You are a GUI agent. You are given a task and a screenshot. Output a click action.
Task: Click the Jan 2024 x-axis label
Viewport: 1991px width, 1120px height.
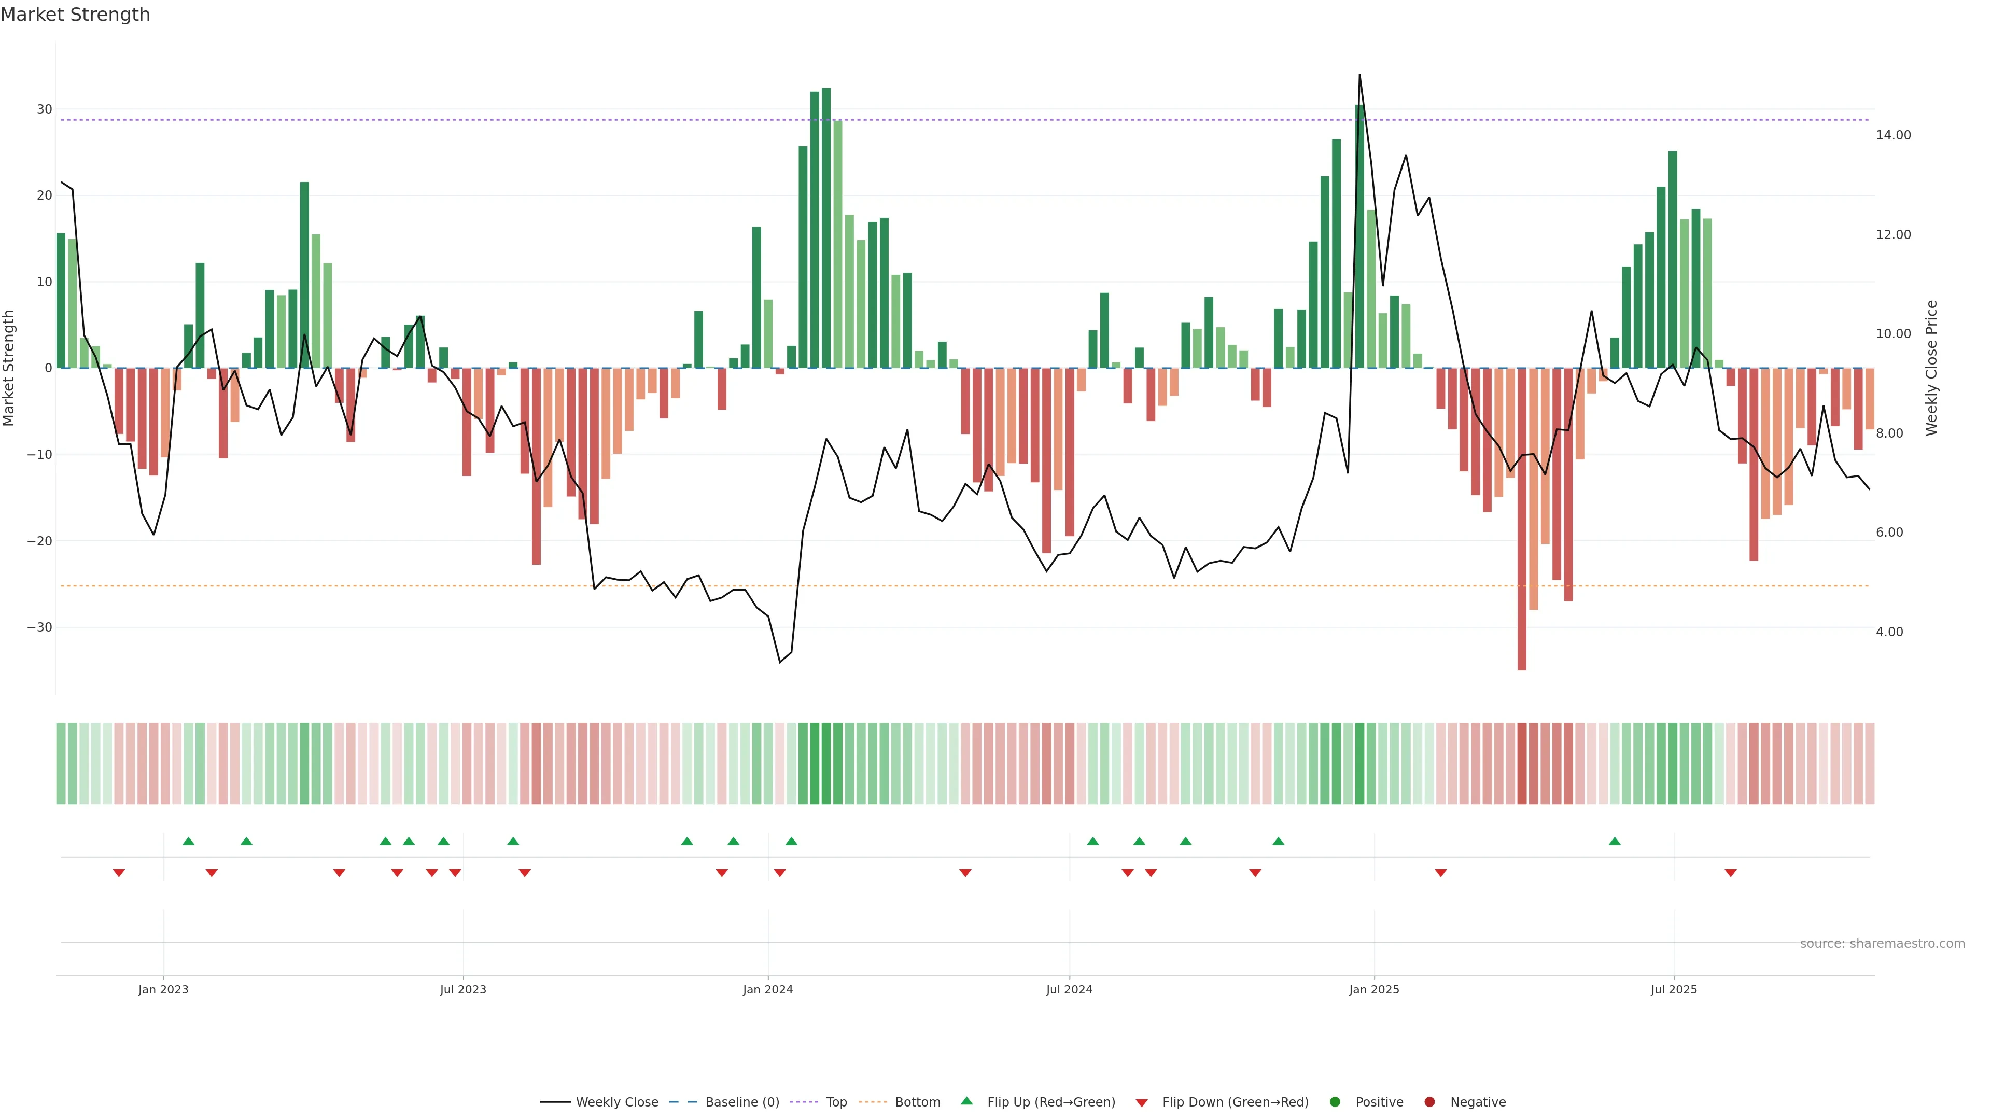(767, 989)
